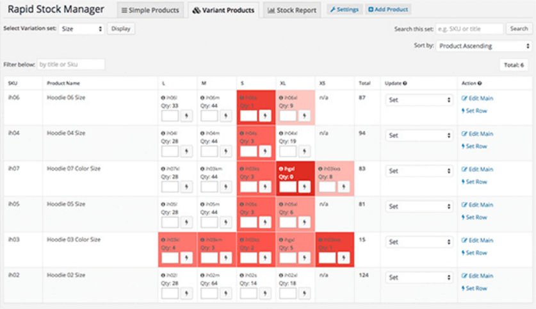The image size is (536, 309).
Task: Click lightning icon for Hoodie 02 size M
Action: (x=225, y=293)
